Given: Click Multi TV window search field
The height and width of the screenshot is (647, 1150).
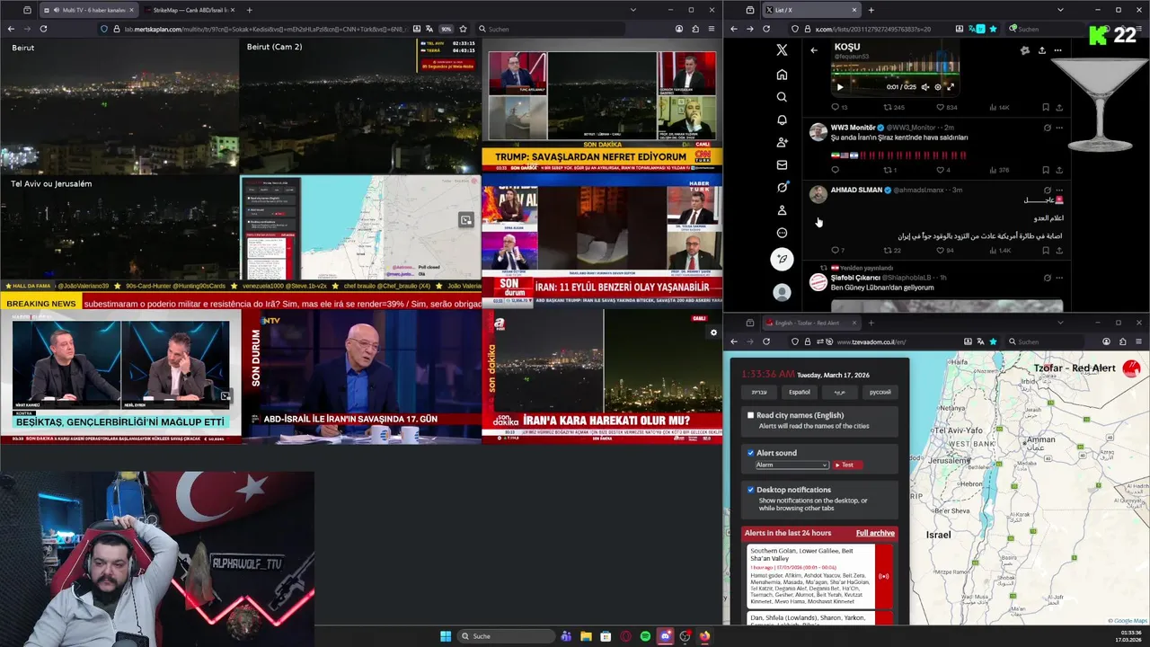Looking at the screenshot, I should tap(550, 29).
